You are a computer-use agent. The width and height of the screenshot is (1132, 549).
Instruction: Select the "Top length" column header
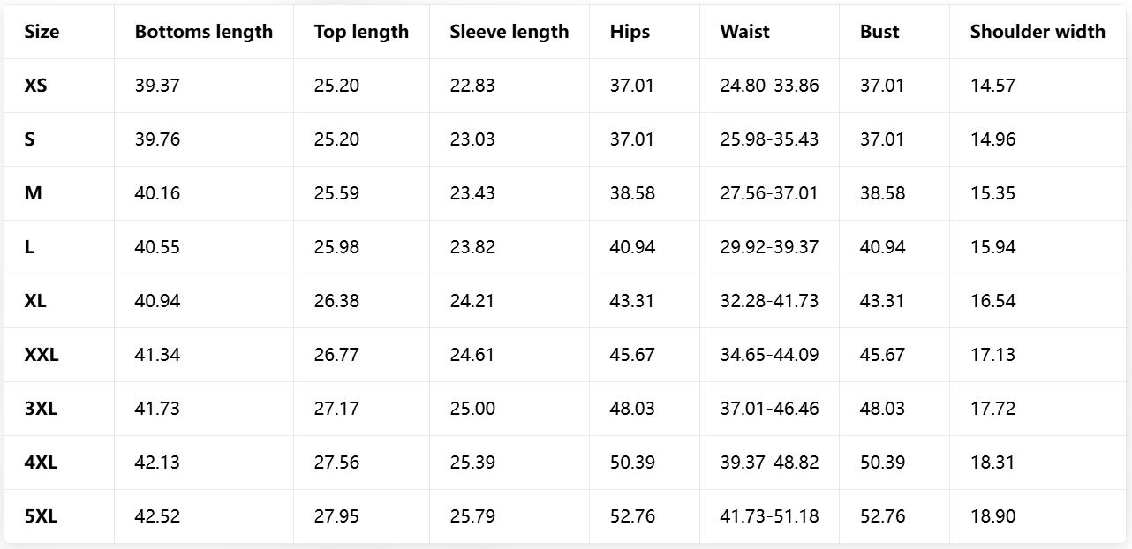coord(361,32)
